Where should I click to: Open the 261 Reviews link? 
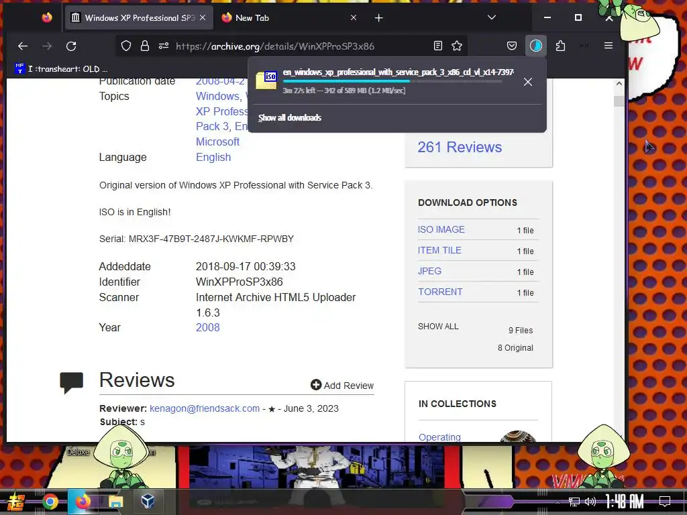[459, 147]
